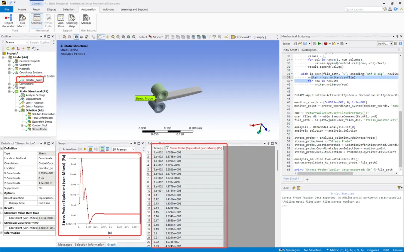The width and height of the screenshot is (404, 252).
Task: Collapse the Static Structural (A5) node
Action: [9, 91]
